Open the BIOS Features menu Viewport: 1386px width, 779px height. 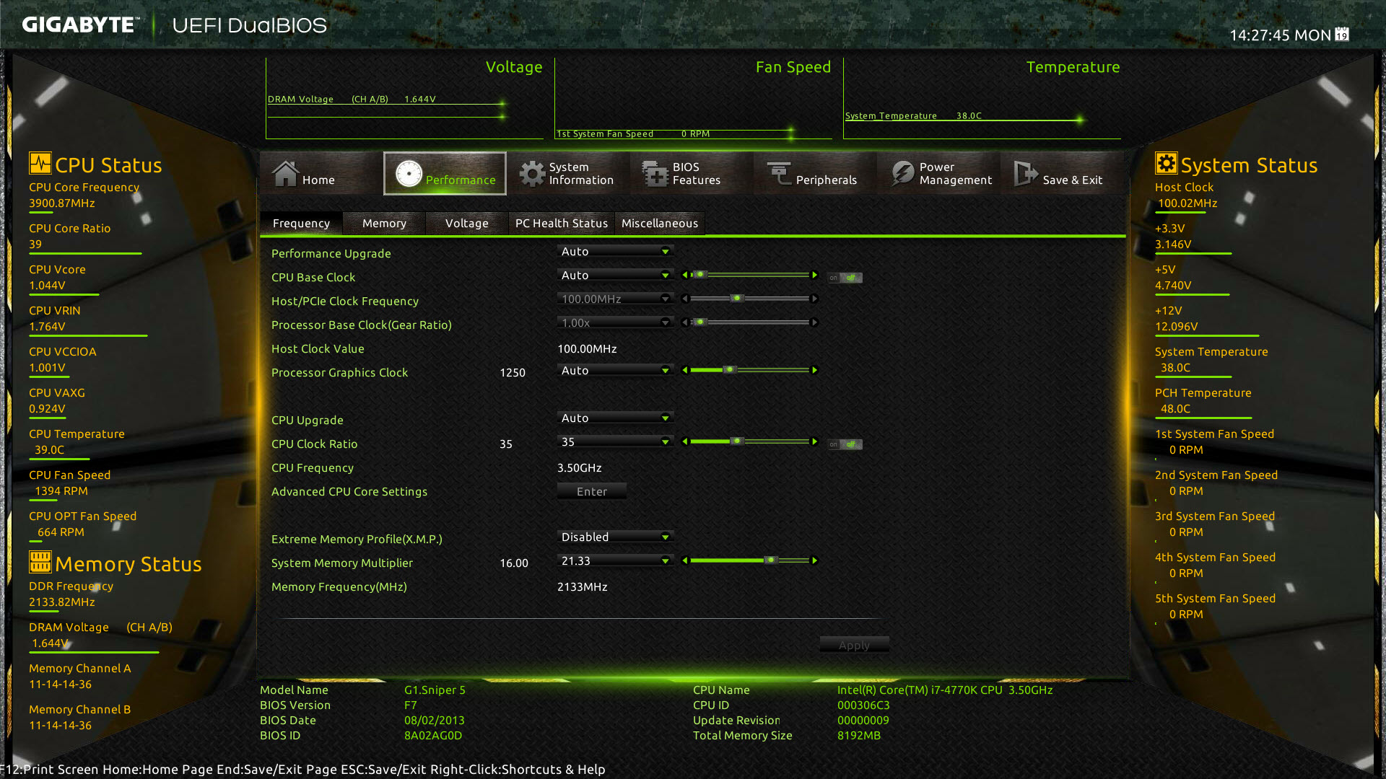[692, 174]
